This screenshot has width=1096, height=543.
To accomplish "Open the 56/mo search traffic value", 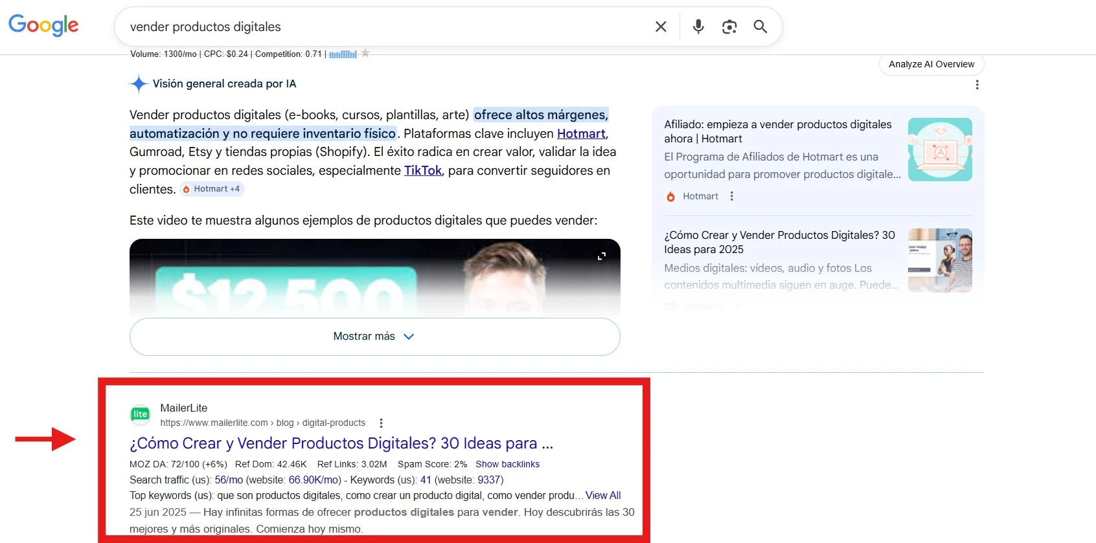I will (229, 480).
